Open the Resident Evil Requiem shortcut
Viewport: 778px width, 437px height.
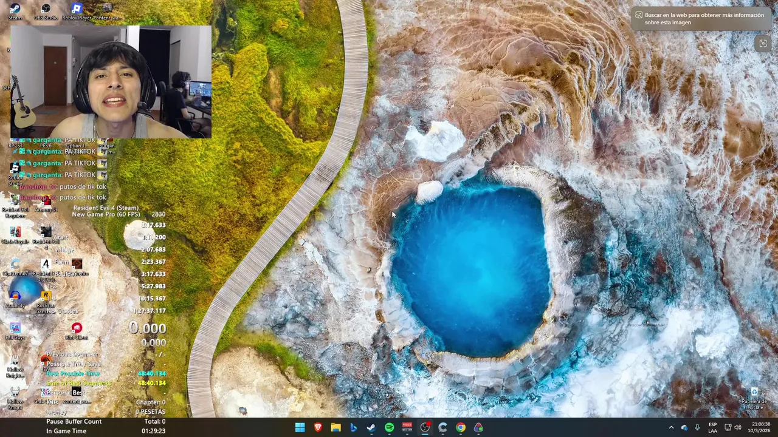click(x=15, y=206)
